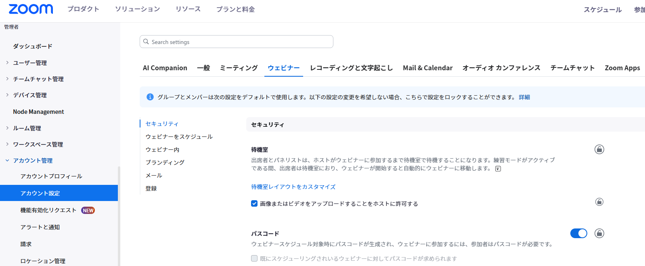Image resolution: width=645 pixels, height=266 pixels.
Task: Expand ルーム管理 chevron
Action: click(7, 128)
